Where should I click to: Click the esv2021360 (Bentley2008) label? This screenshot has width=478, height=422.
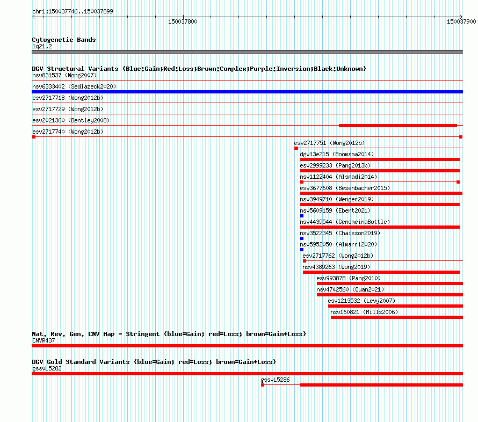click(x=71, y=120)
